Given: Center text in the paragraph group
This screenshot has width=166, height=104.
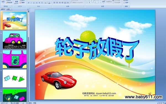Looking at the screenshot, I should tap(57, 3).
